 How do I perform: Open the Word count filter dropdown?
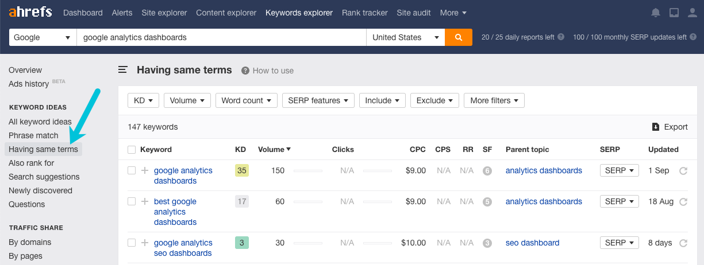click(x=247, y=100)
